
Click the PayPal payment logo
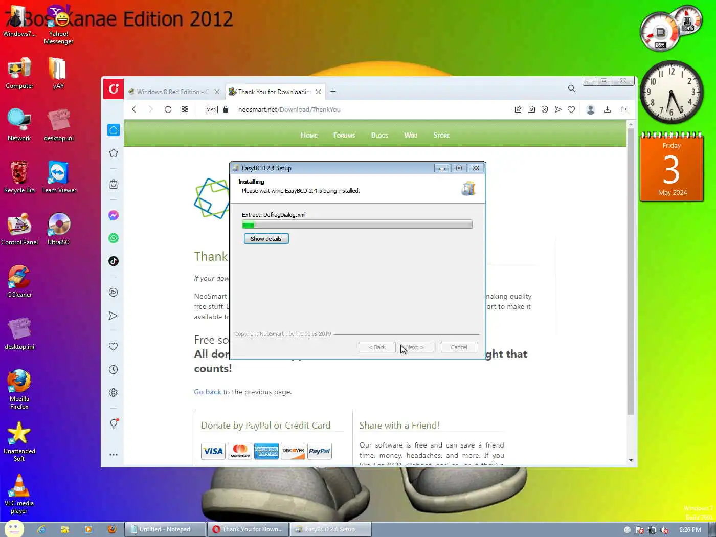(x=319, y=451)
